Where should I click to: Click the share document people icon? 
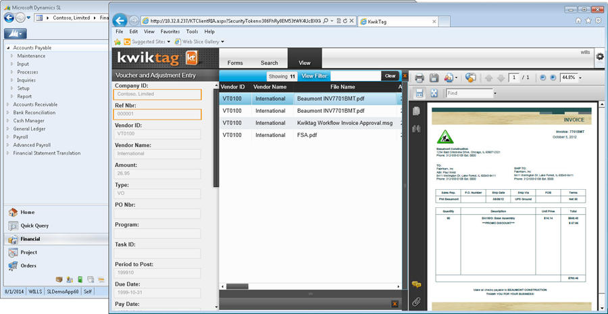click(x=449, y=78)
